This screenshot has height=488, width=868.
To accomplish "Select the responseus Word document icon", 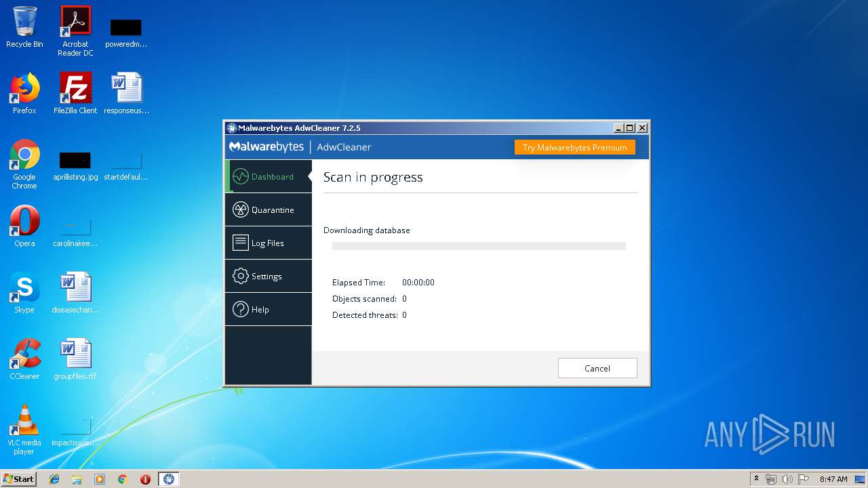I will 126,94.
